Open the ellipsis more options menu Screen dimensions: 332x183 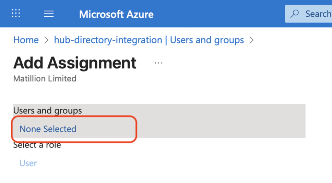click(158, 63)
